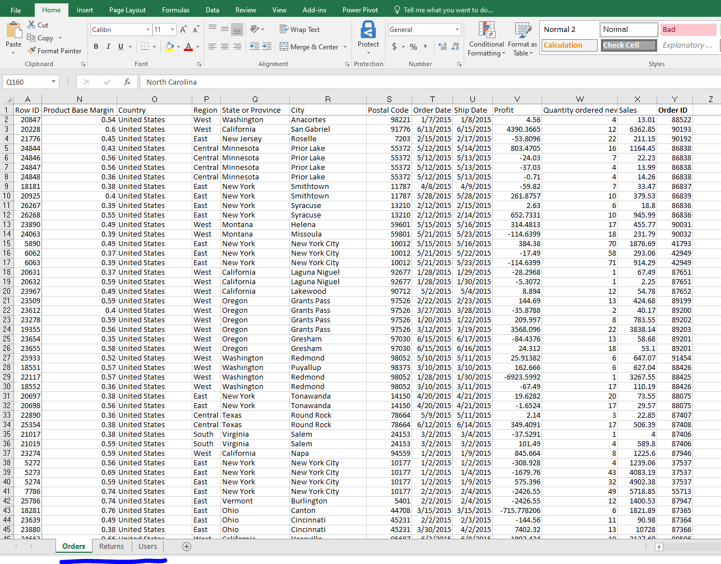Click the orientation text-angle icon
721x564 pixels.
tap(255, 29)
